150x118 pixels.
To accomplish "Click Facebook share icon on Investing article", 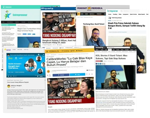I will [x=96, y=64].
